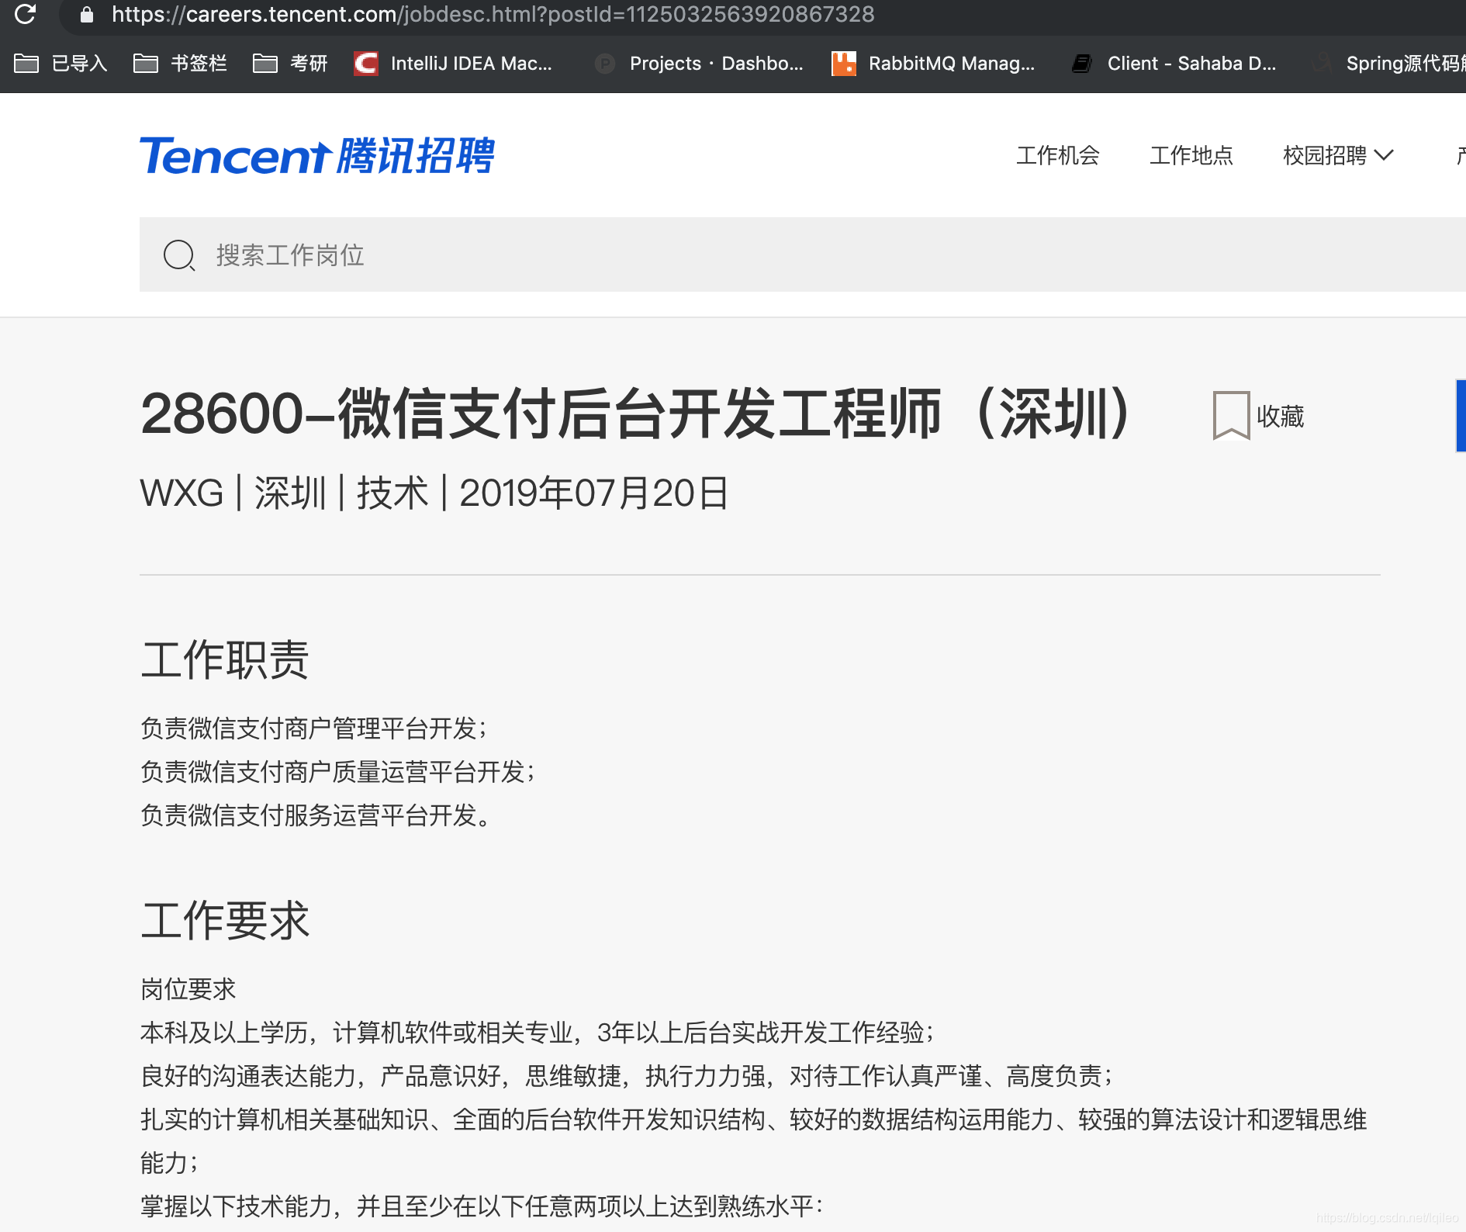Click text 负责微信支付商户管理平台开发
This screenshot has height=1232, width=1466.
click(x=313, y=728)
